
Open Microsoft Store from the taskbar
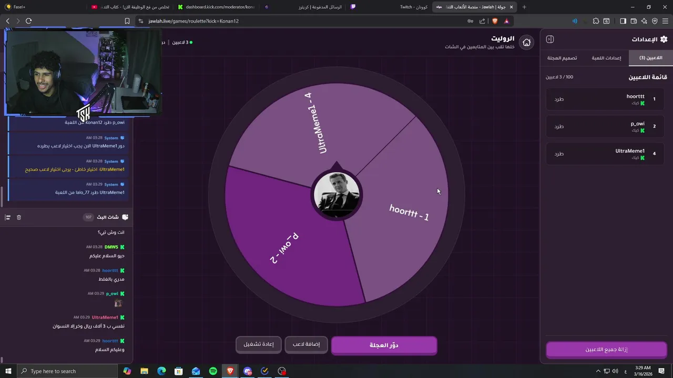(179, 371)
